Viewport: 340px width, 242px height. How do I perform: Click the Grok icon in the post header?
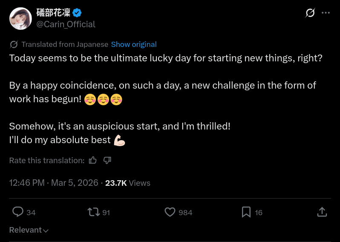(x=310, y=13)
